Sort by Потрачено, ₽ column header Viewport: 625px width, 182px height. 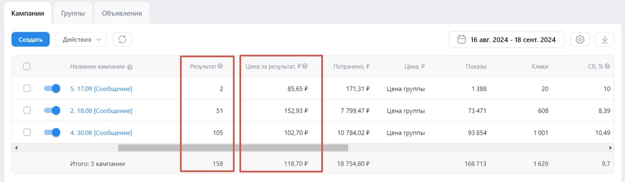(x=351, y=67)
